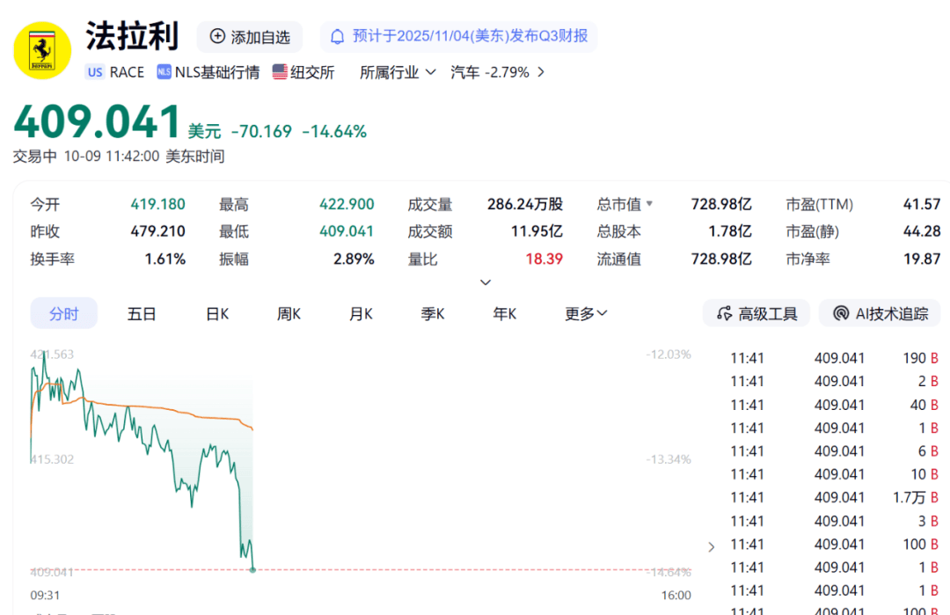950x615 pixels.
Task: Collapse trade list with side arrow
Action: coord(712,546)
